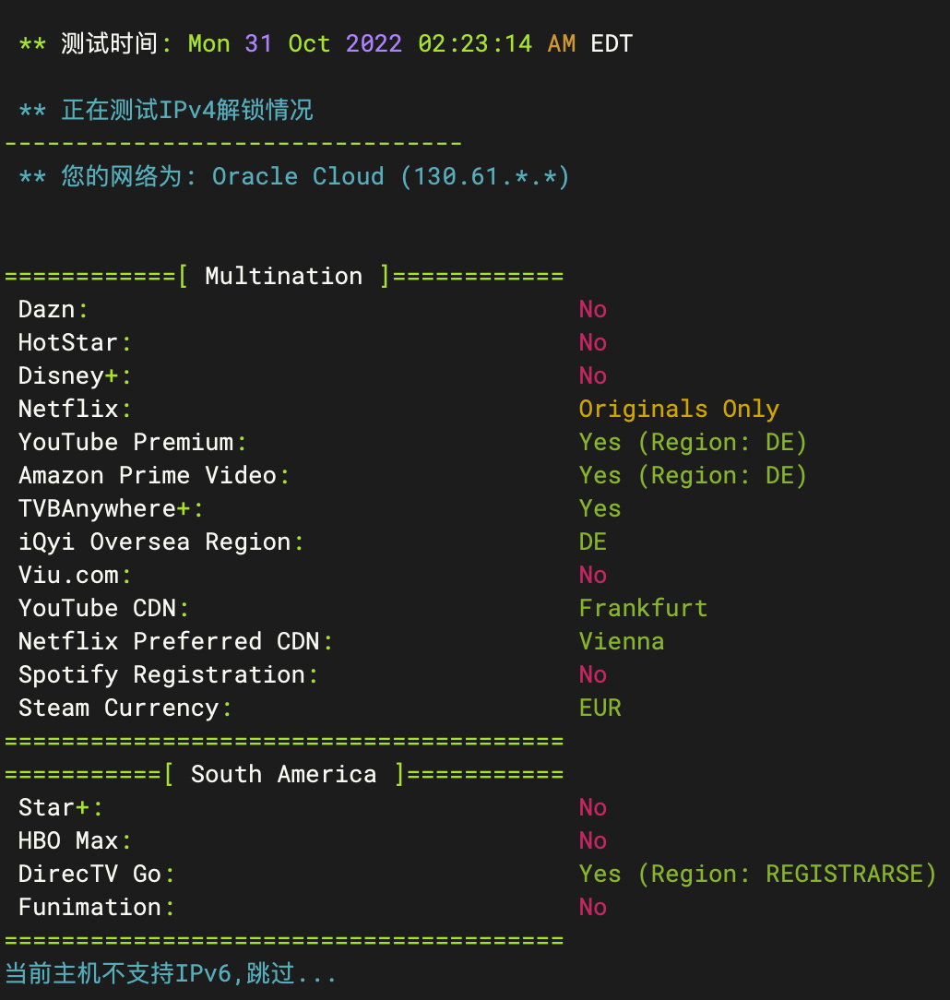Click the Amazon Prime Video label
Viewport: 950px width, 1000px height.
(x=147, y=475)
